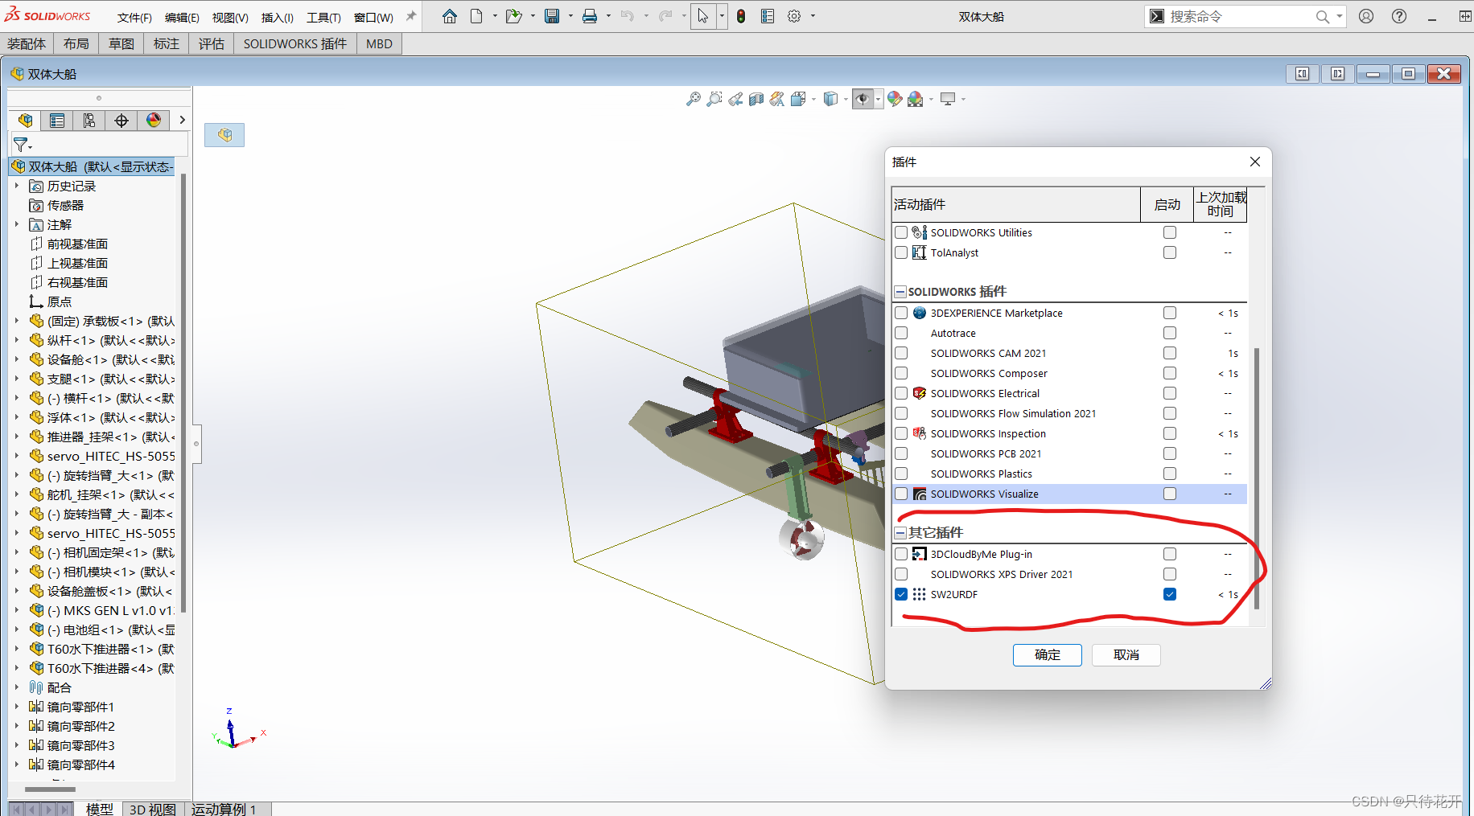This screenshot has height=816, width=1474.
Task: Click Zoom to Area icon
Action: 714,99
